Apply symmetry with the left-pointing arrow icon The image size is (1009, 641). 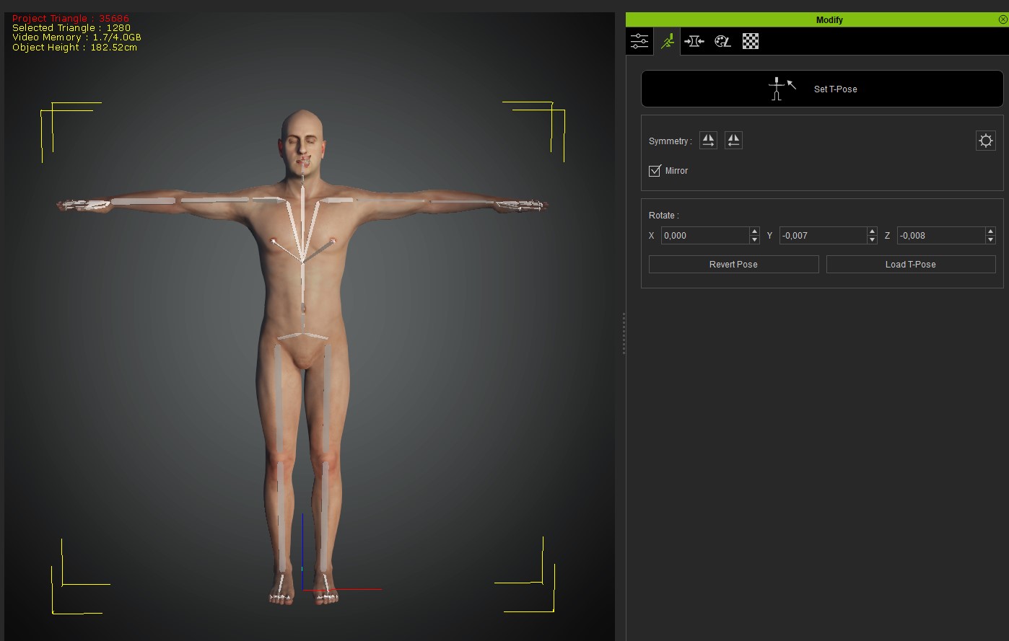[x=733, y=141]
